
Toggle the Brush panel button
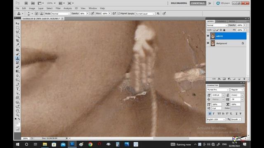[36, 14]
